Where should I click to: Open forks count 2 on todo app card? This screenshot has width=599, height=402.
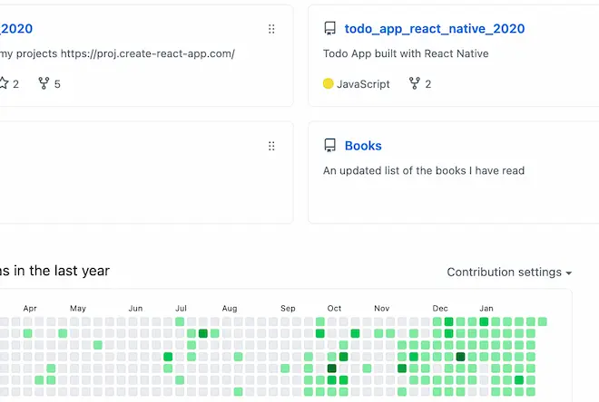click(420, 84)
